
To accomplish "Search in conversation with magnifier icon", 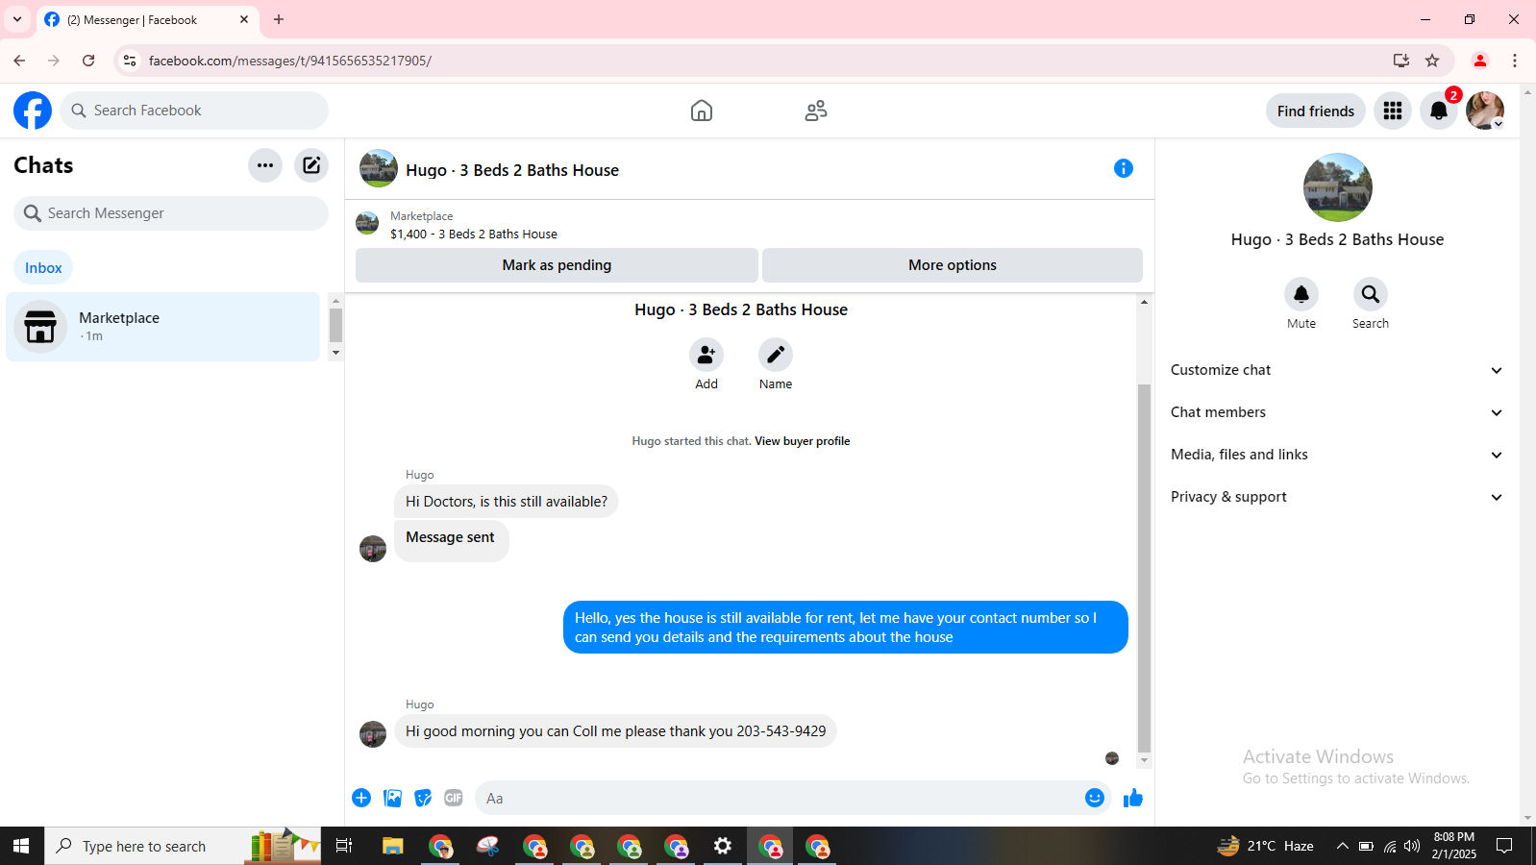I will pos(1371,294).
